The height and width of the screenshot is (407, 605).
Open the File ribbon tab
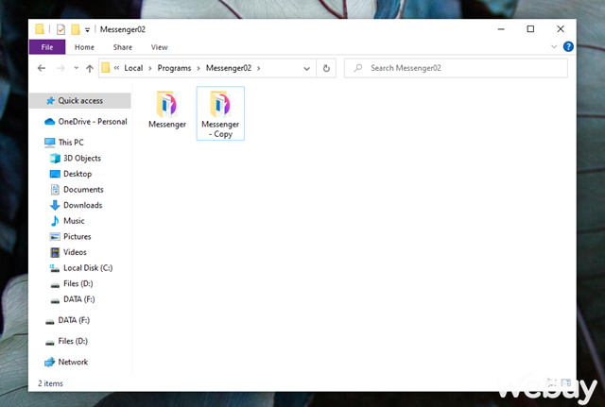coord(47,47)
